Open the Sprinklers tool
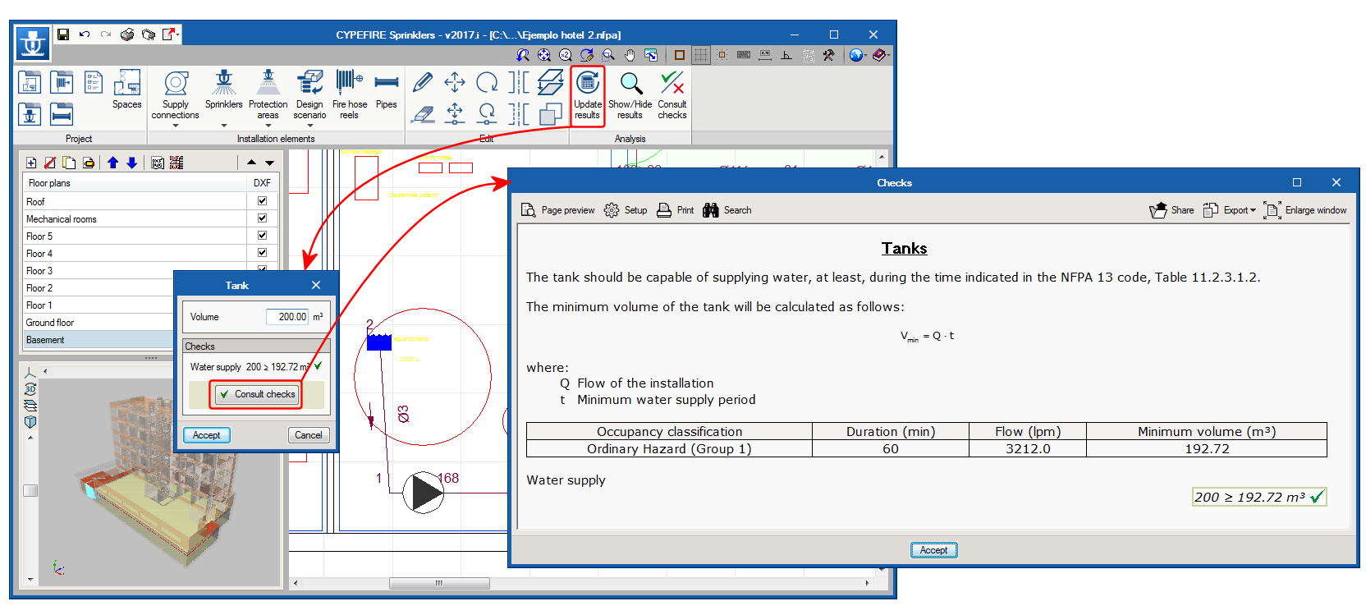Image resolution: width=1366 pixels, height=615 pixels. tap(223, 89)
